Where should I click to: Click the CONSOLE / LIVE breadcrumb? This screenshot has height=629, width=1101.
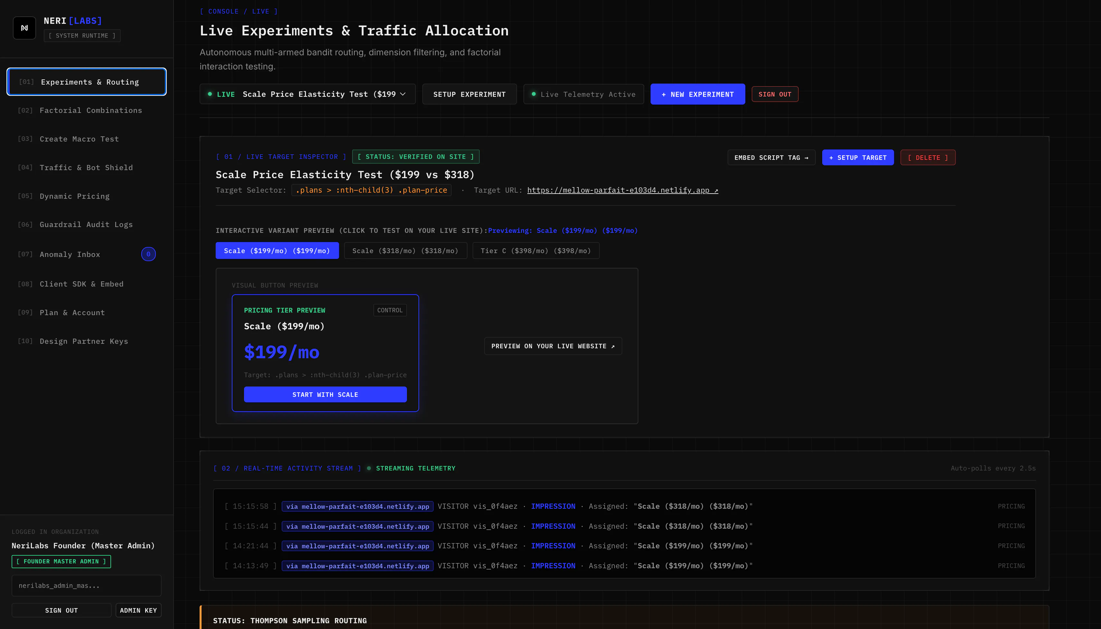pyautogui.click(x=239, y=11)
